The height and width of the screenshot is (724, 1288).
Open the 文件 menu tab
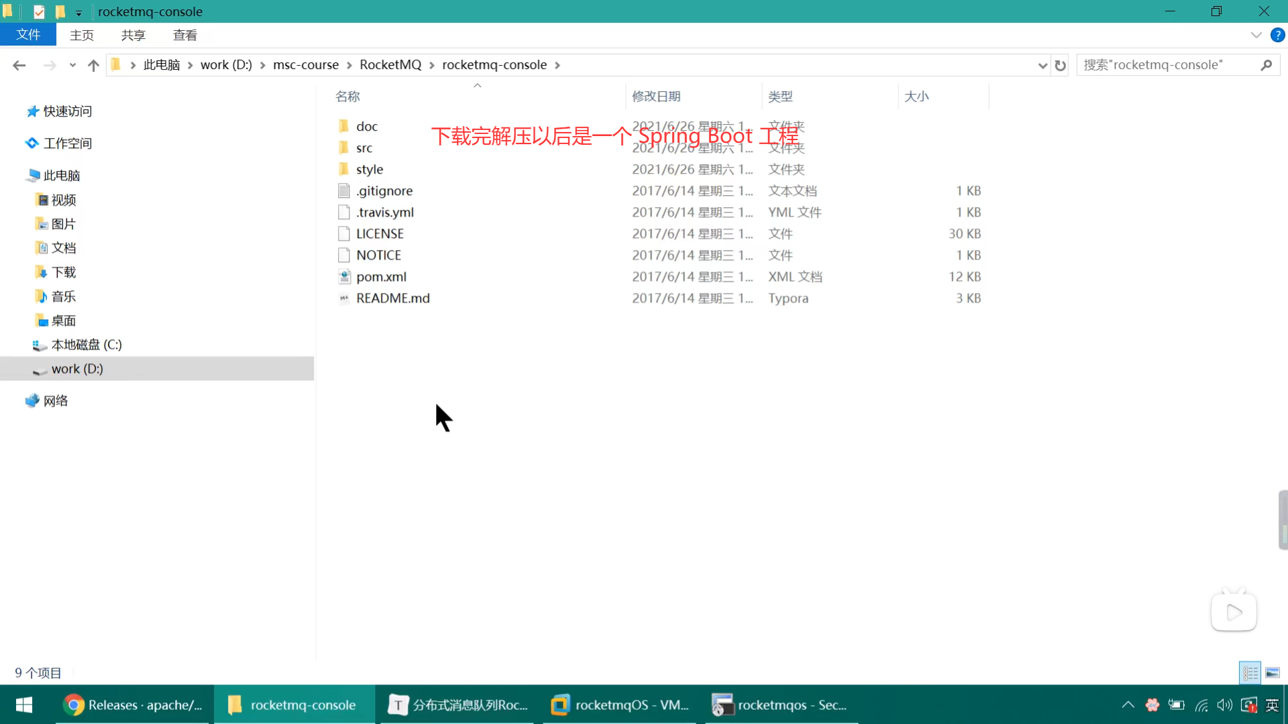28,35
